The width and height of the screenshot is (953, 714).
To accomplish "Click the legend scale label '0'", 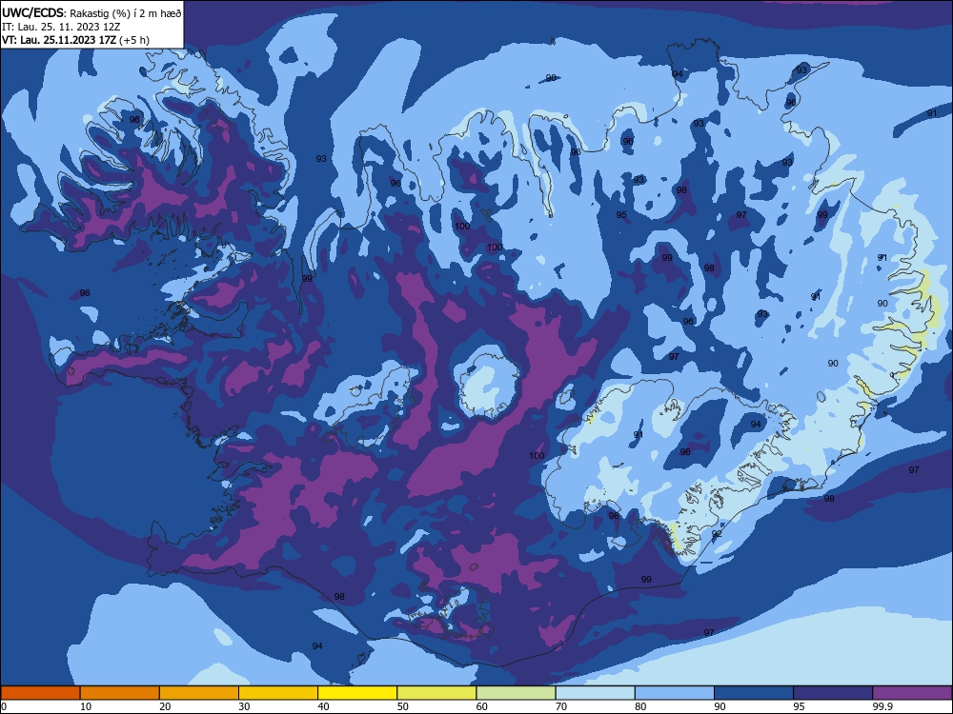I will point(4,706).
